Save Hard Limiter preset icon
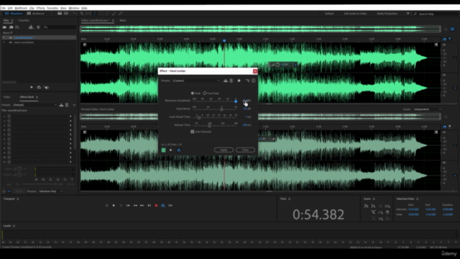The image size is (460, 259). tap(226, 81)
